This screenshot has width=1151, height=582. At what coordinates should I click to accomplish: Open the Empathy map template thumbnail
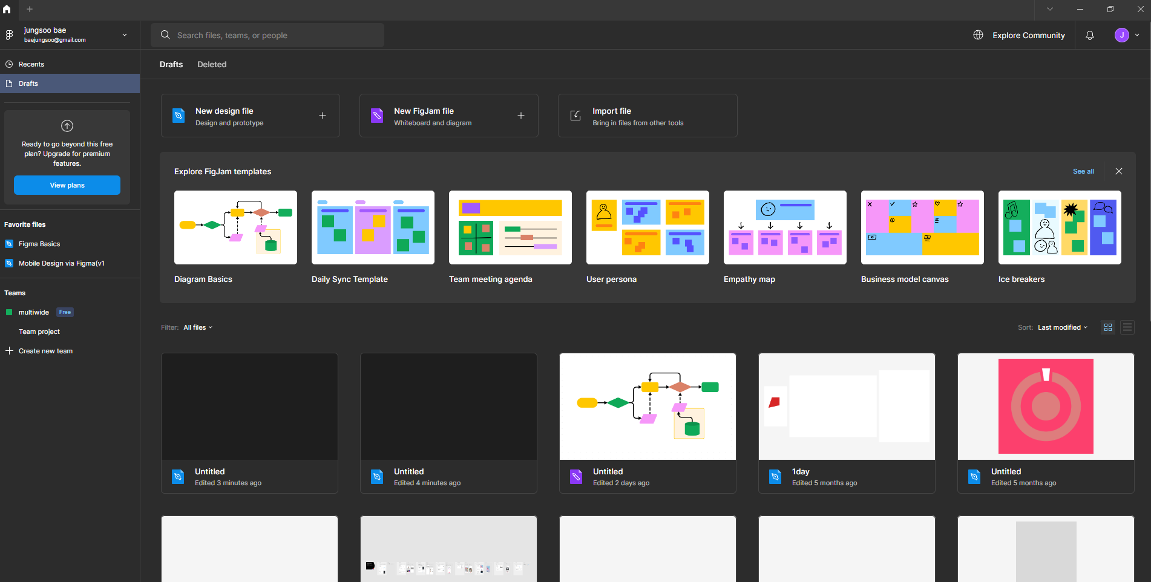(785, 227)
